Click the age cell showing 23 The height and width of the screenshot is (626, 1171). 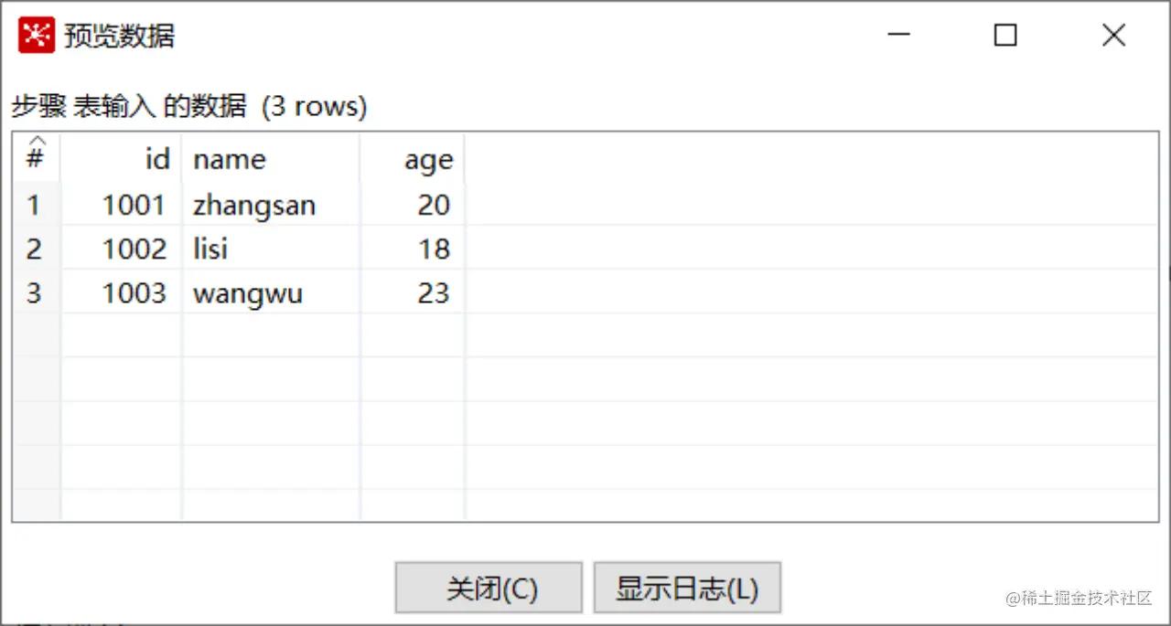pyautogui.click(x=433, y=293)
